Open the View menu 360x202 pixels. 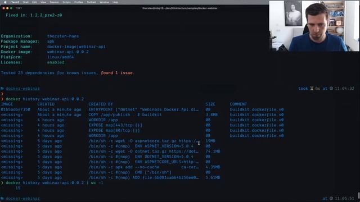tap(43, 2)
